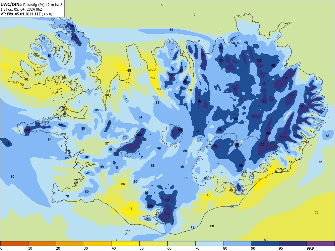This screenshot has height=251, width=335.
Task: Click the 80–90 medium blue legend swatch
Action: click(x=237, y=244)
